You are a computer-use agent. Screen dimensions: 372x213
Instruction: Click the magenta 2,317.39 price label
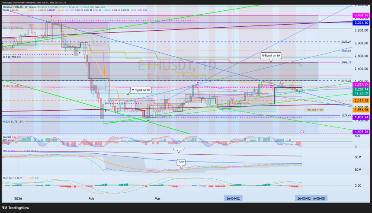[x=361, y=84]
